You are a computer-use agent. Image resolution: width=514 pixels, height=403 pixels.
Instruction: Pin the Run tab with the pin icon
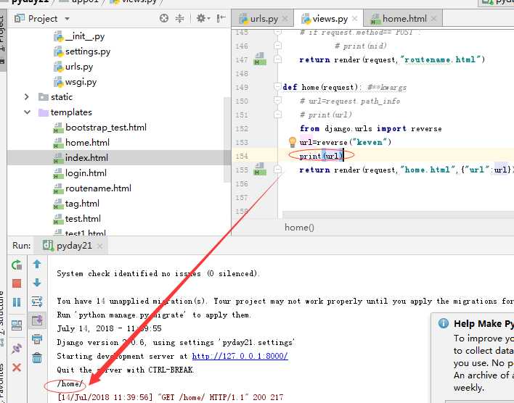tap(17, 349)
